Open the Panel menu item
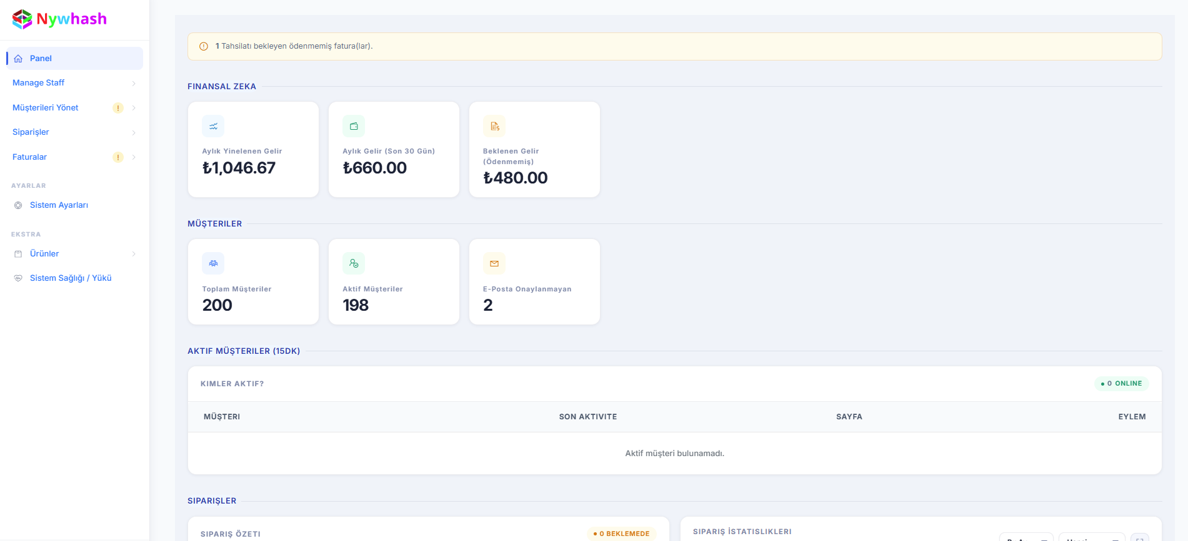The image size is (1188, 541). pyautogui.click(x=74, y=59)
